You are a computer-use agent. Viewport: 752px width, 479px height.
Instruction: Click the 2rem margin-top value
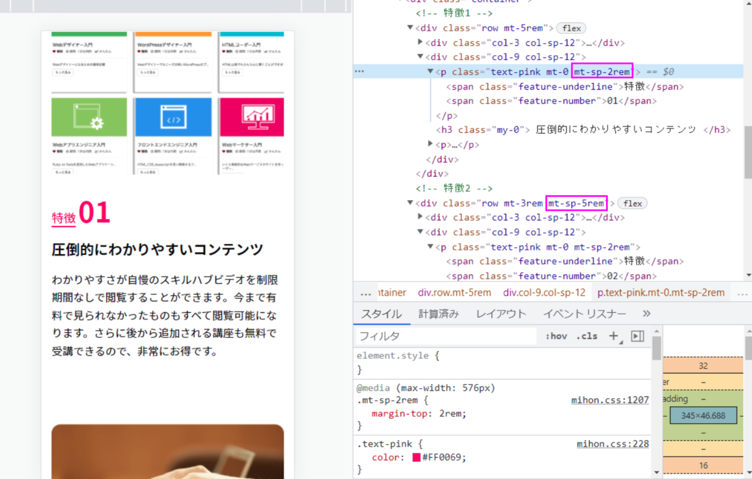click(x=452, y=414)
